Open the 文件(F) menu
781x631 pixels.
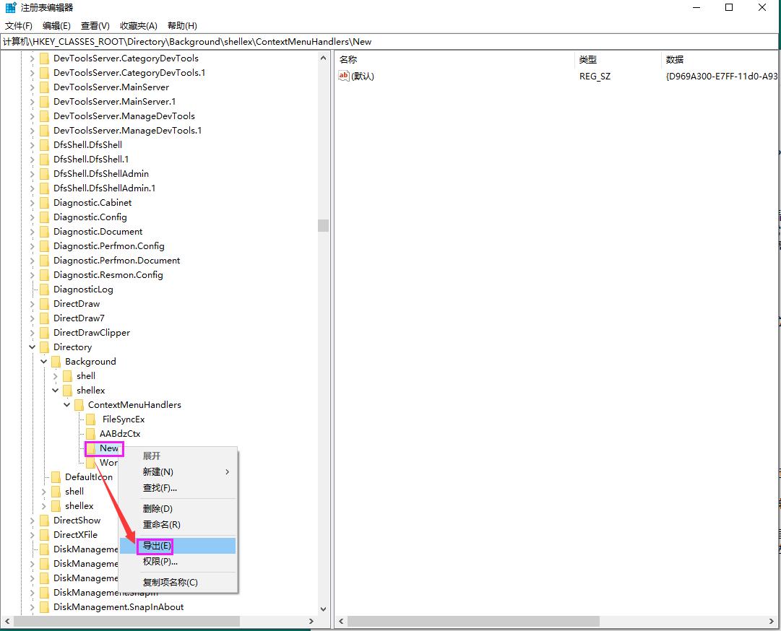click(19, 26)
